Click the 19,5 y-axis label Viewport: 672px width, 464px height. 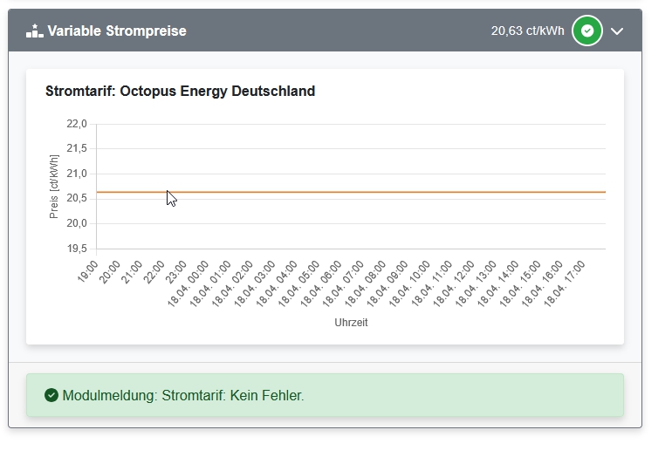[x=77, y=249]
